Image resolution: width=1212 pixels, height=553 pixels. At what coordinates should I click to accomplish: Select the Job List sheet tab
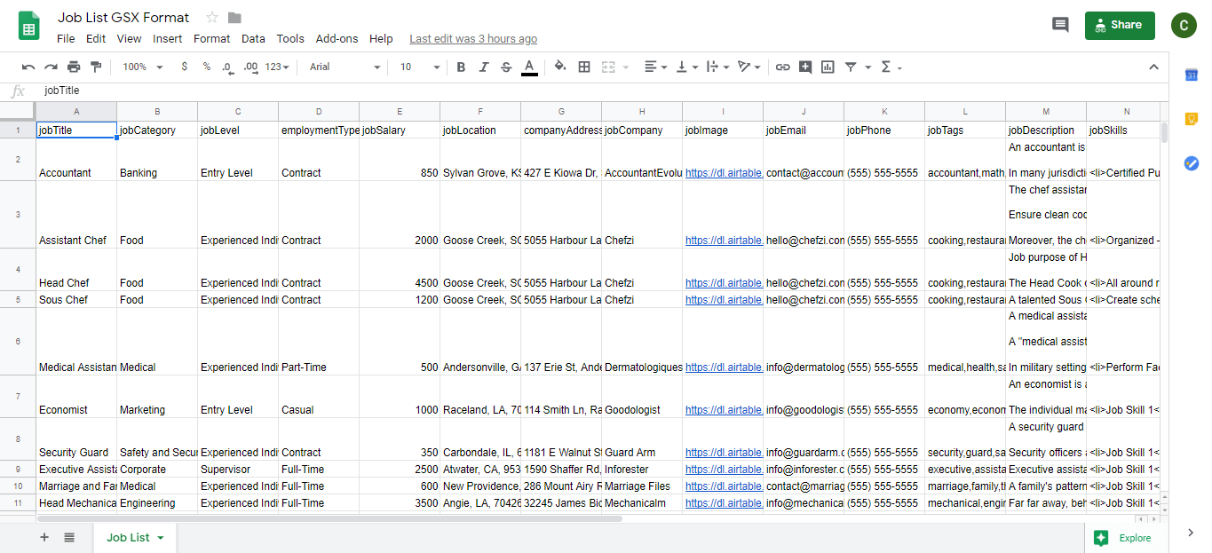135,538
